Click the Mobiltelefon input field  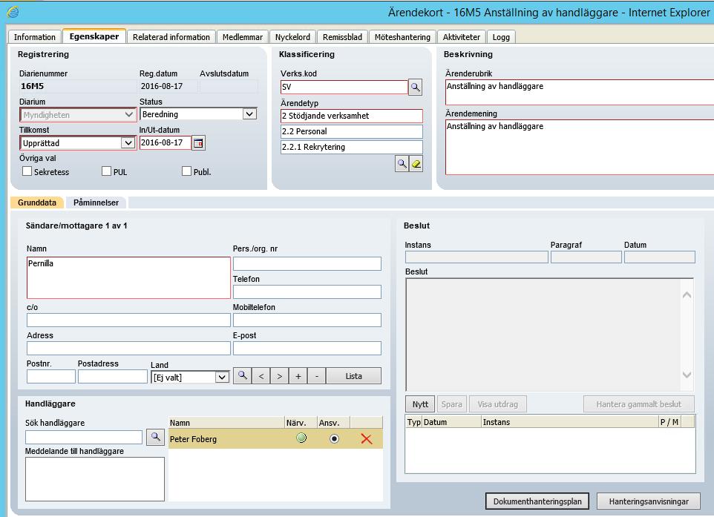(x=307, y=320)
